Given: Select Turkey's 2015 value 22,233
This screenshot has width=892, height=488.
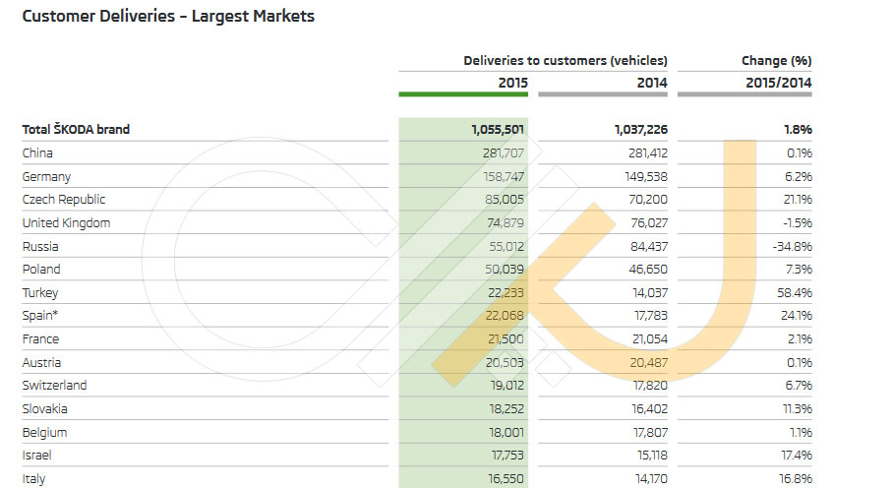Looking at the screenshot, I should (x=505, y=292).
